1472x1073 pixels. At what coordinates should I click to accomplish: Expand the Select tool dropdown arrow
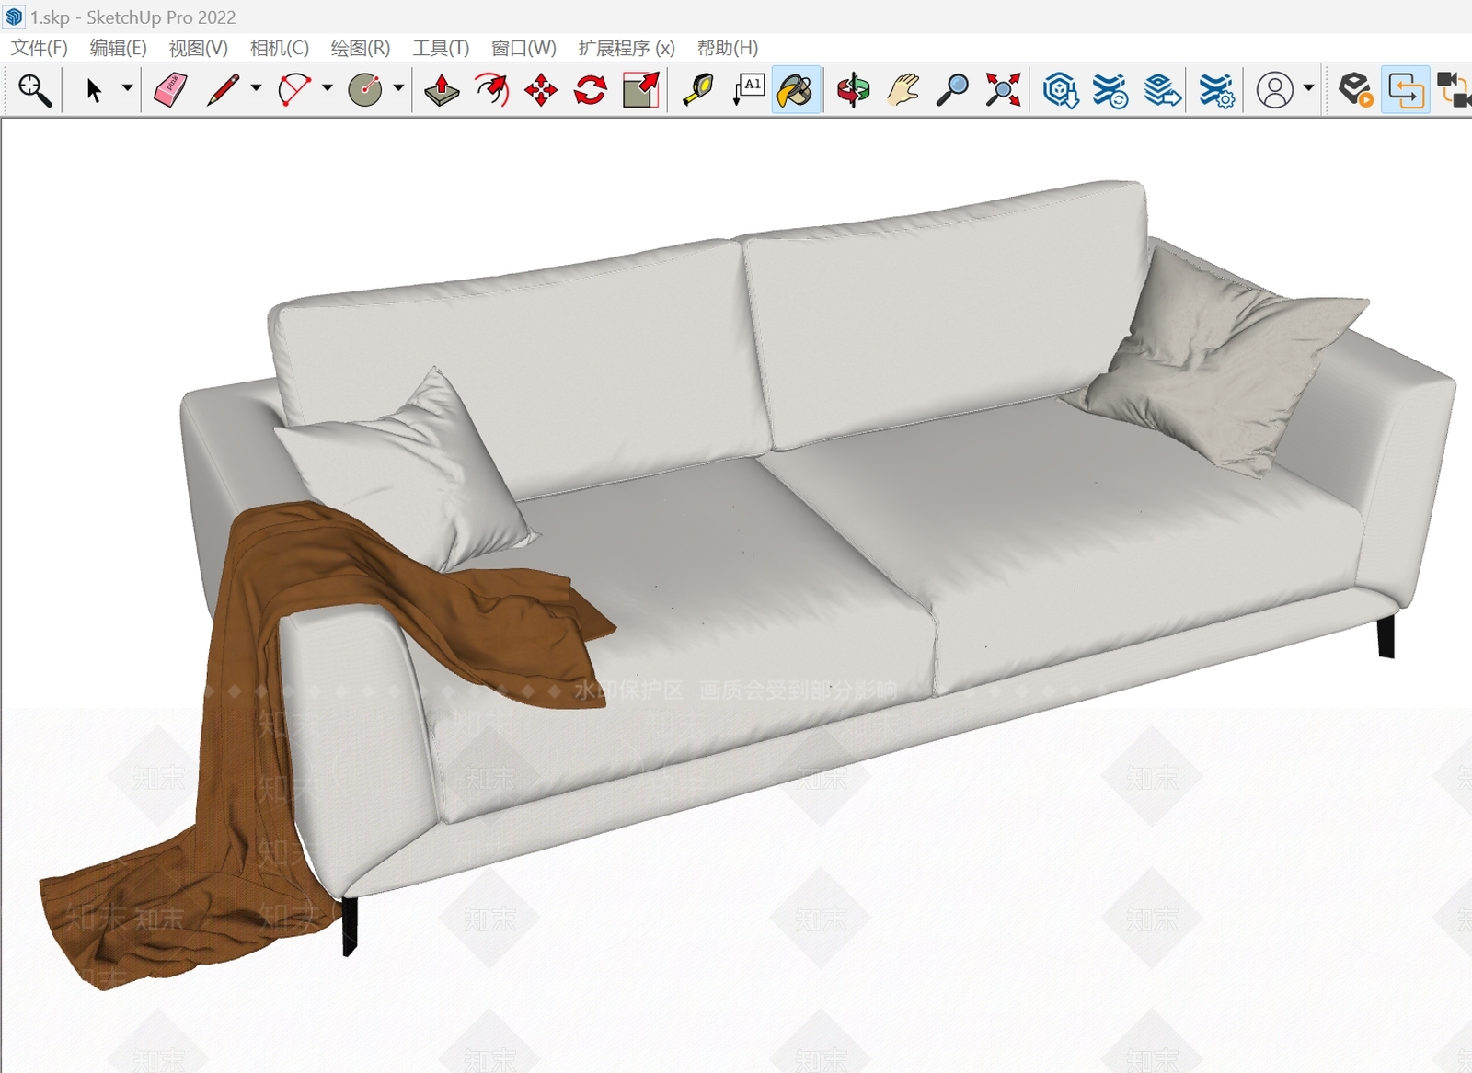click(127, 89)
